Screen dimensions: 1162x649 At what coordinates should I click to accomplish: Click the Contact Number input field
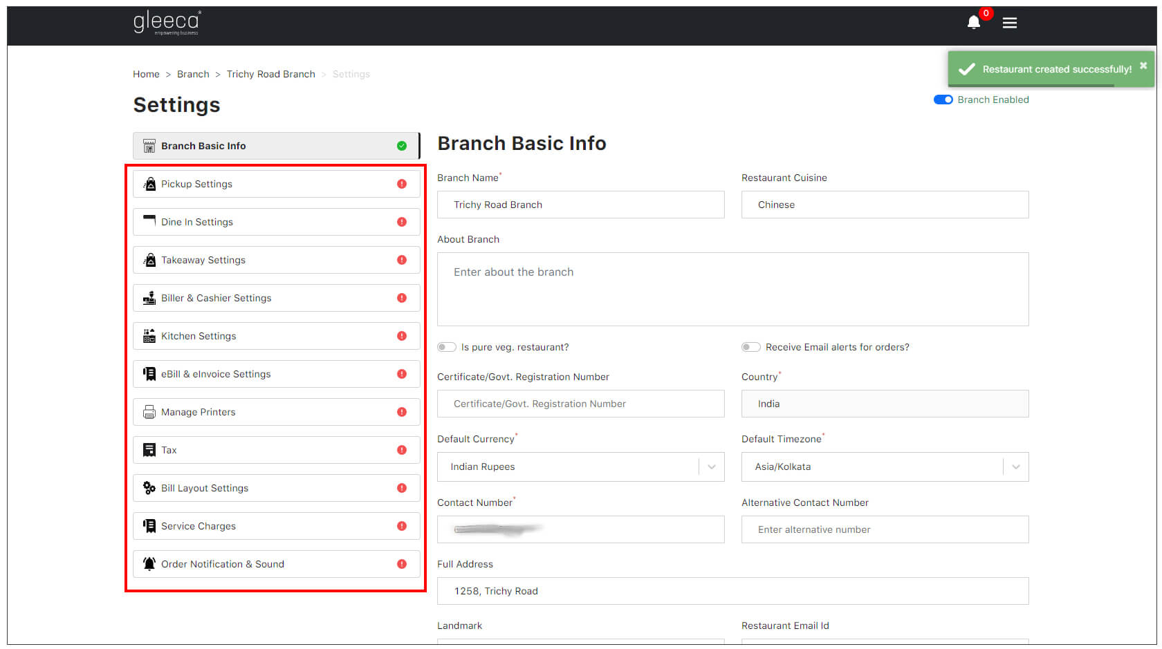[581, 529]
